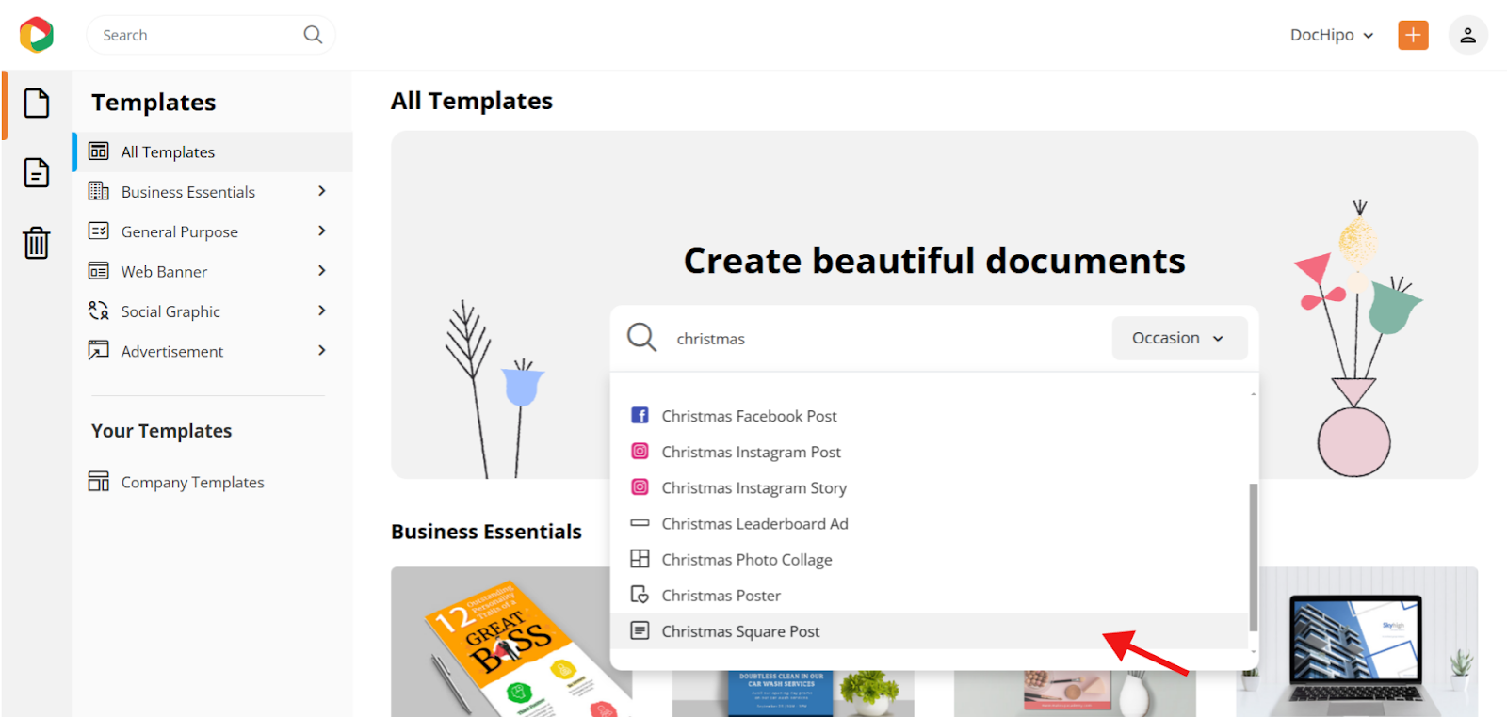Open the Occasion filter dropdown

click(1179, 338)
